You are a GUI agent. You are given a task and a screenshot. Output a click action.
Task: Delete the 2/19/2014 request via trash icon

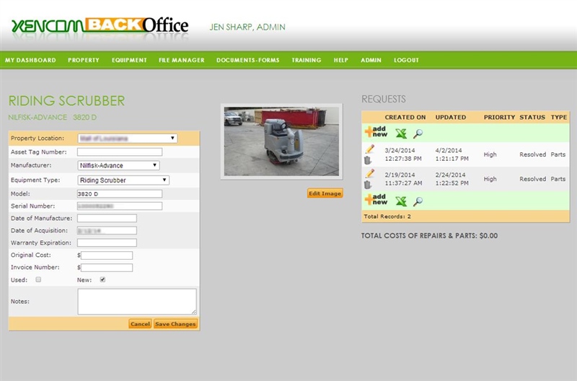[x=368, y=185]
